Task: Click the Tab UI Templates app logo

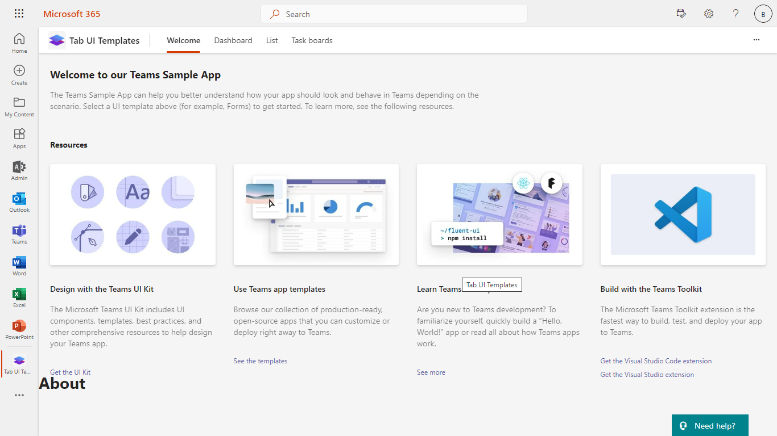Action: (57, 40)
